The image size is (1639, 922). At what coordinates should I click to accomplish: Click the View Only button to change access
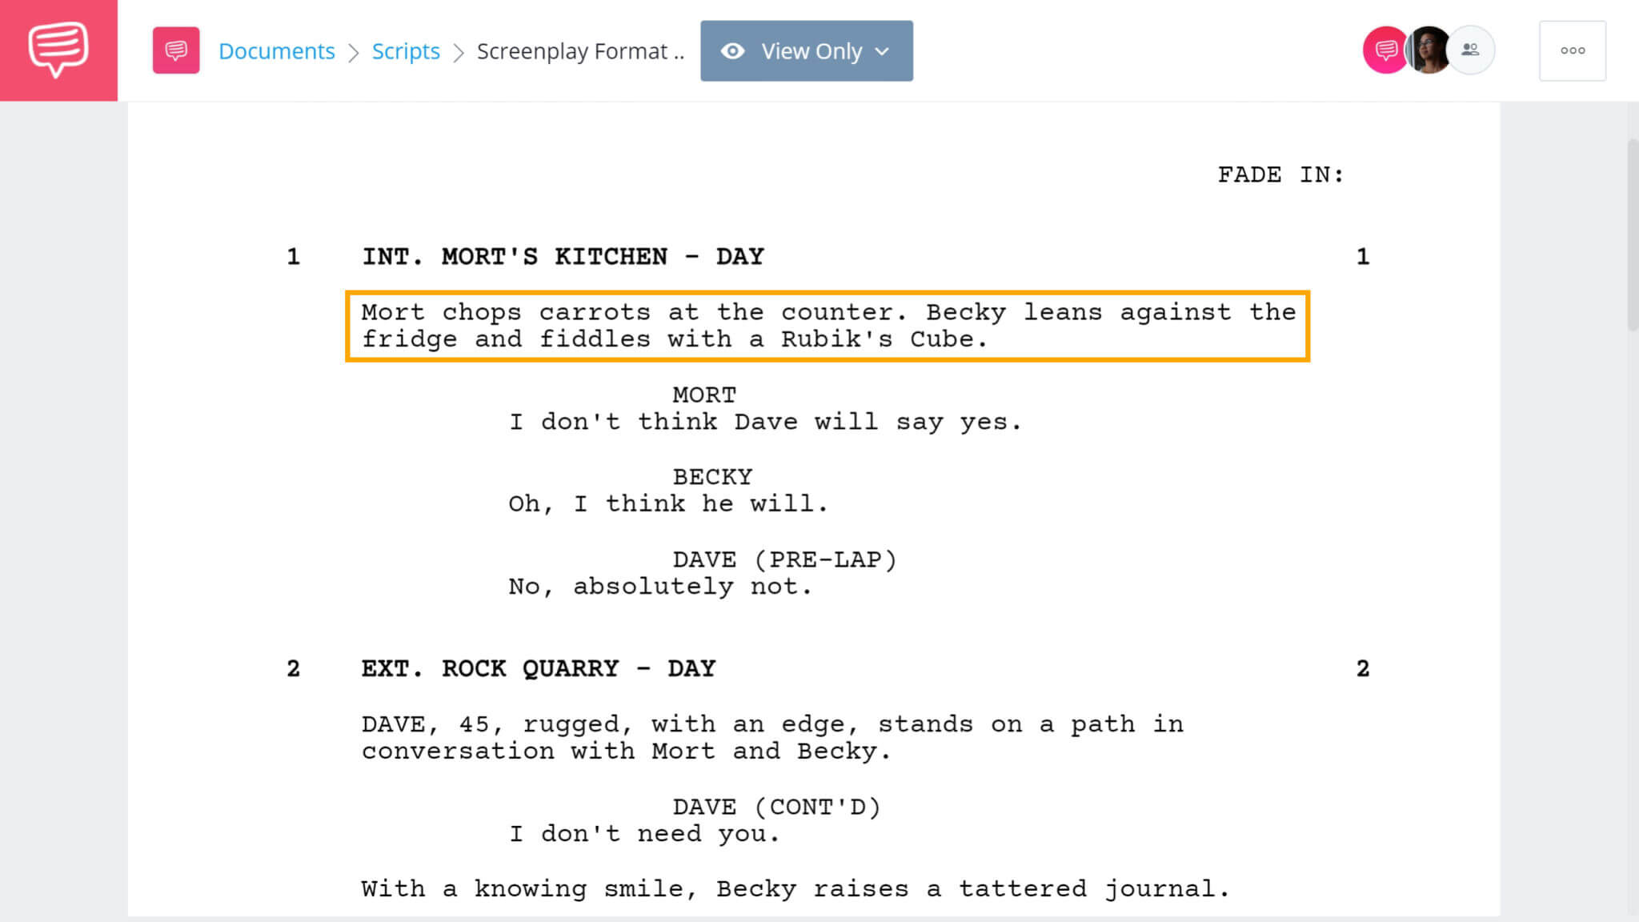coord(806,50)
